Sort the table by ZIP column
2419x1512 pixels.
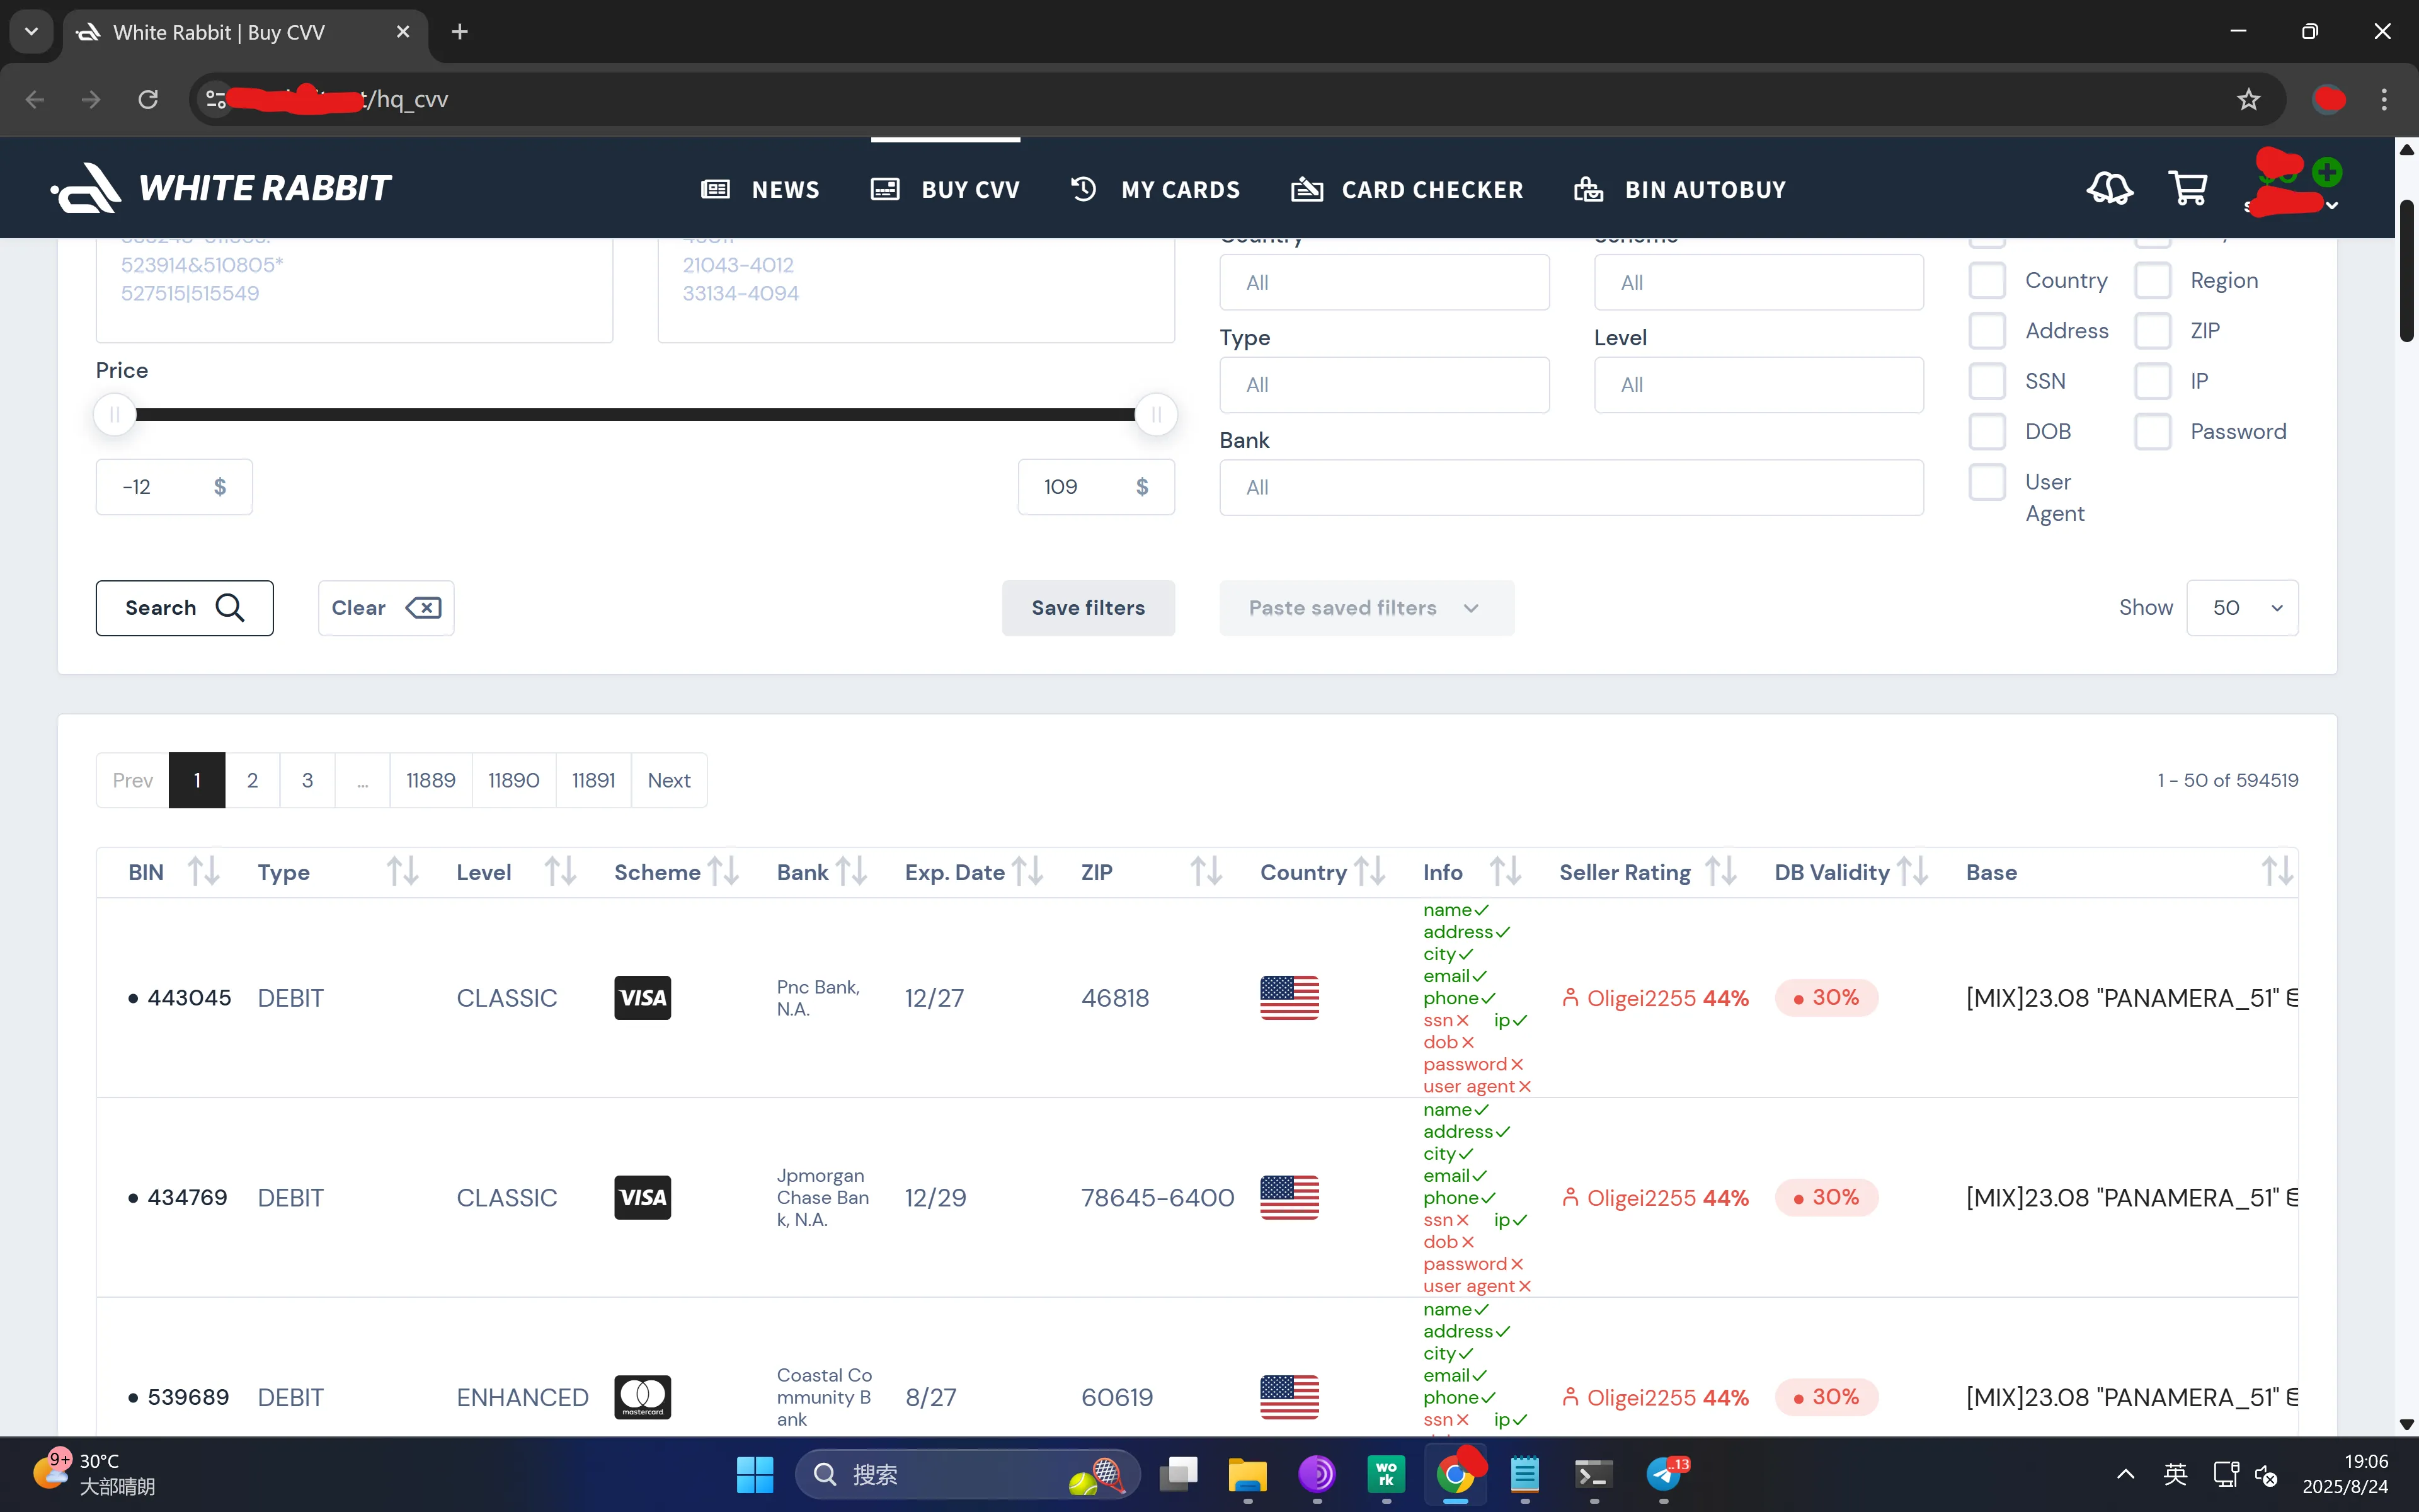1206,872
